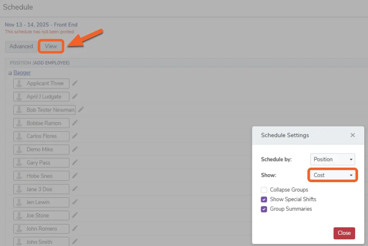Collapse the Bagger group
Viewport: 368px width, 246px height.
10,73
